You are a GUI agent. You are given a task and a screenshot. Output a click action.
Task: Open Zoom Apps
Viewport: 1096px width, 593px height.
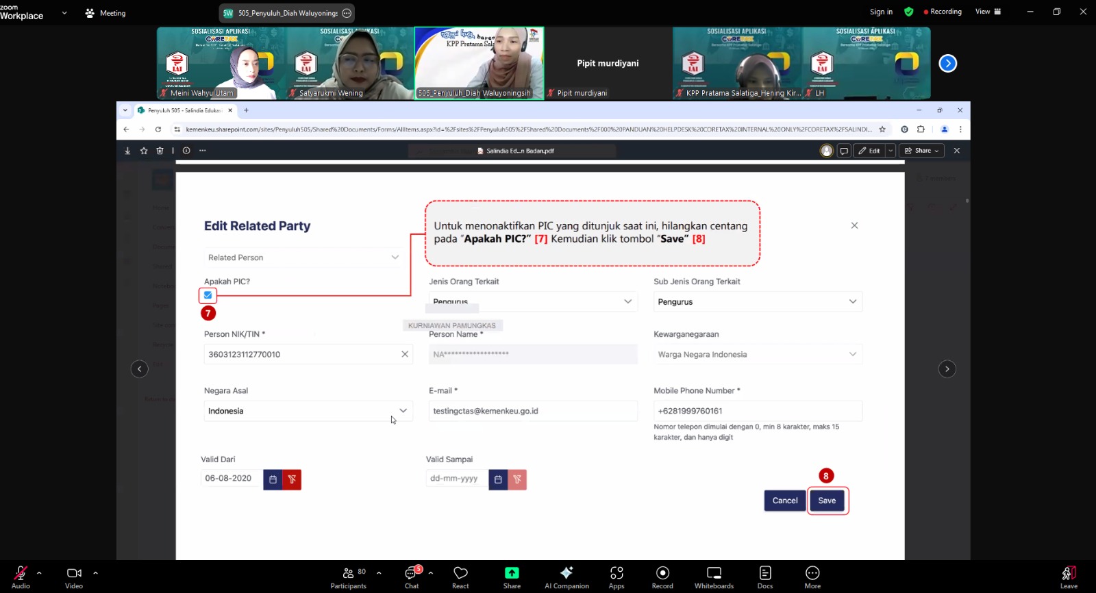pos(616,577)
